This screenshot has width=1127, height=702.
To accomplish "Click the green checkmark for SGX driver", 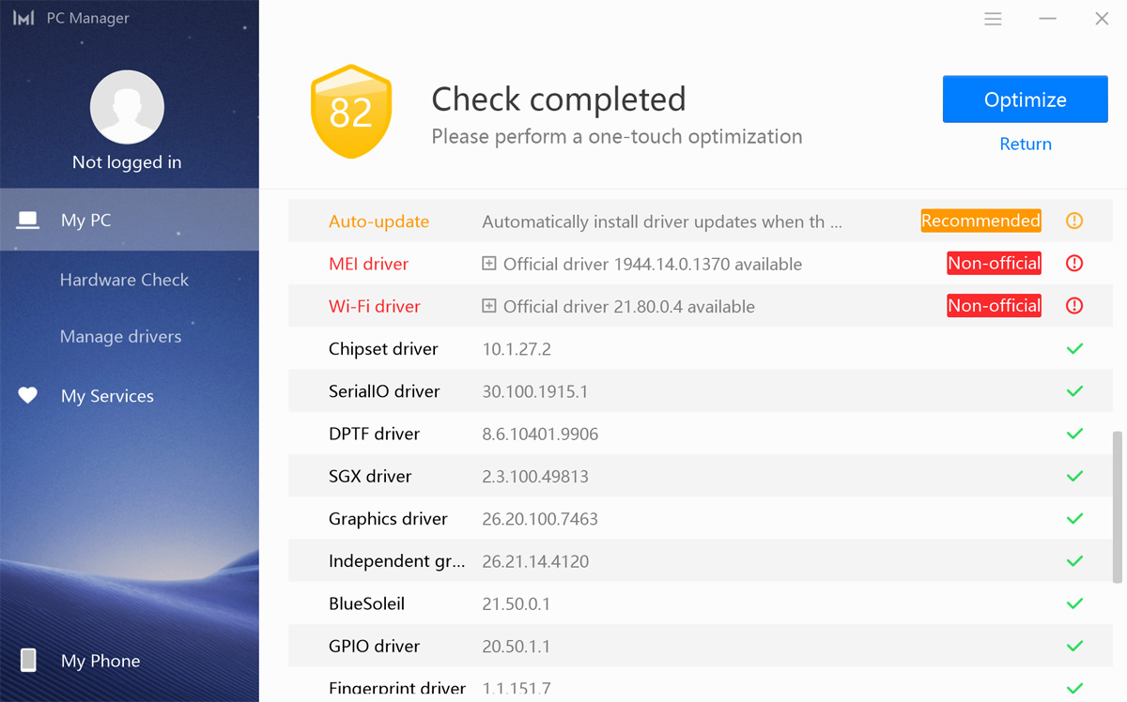I will [1075, 476].
